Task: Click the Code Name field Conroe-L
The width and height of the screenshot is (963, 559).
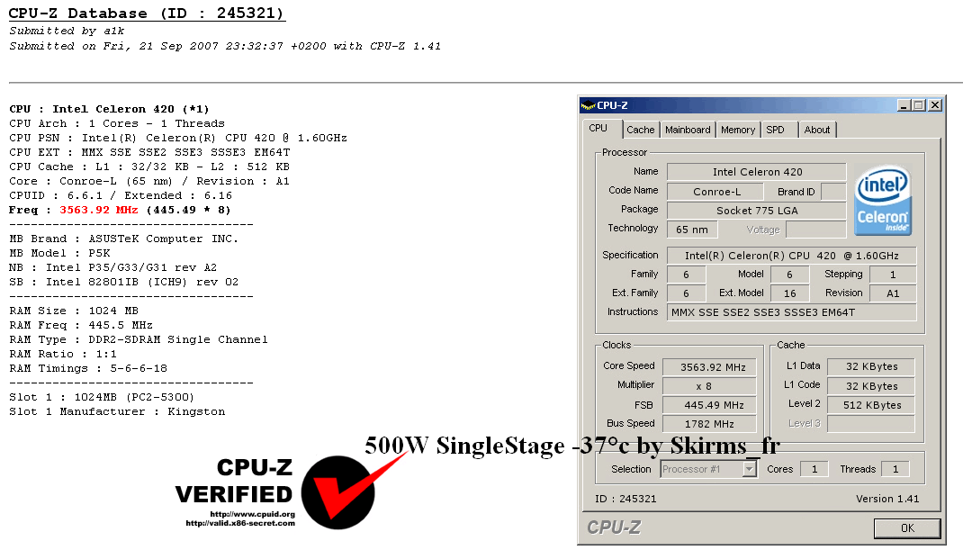Action: click(x=715, y=192)
